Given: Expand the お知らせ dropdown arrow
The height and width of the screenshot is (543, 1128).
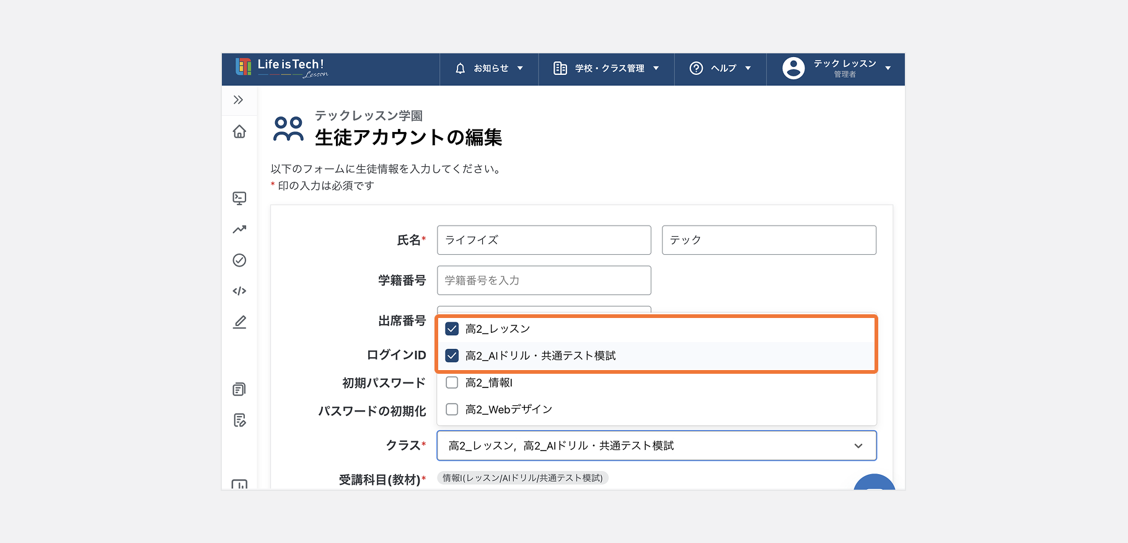Looking at the screenshot, I should click(x=520, y=68).
